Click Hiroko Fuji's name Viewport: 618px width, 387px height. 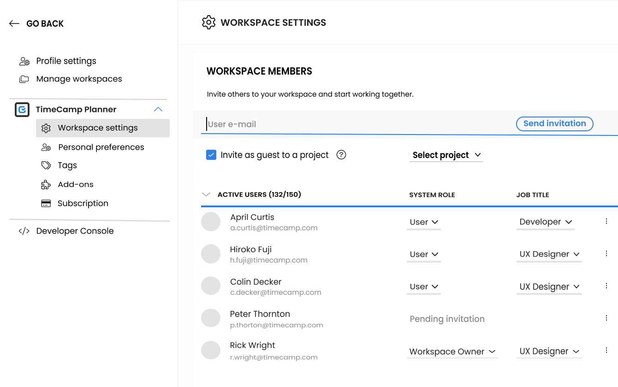[251, 250]
